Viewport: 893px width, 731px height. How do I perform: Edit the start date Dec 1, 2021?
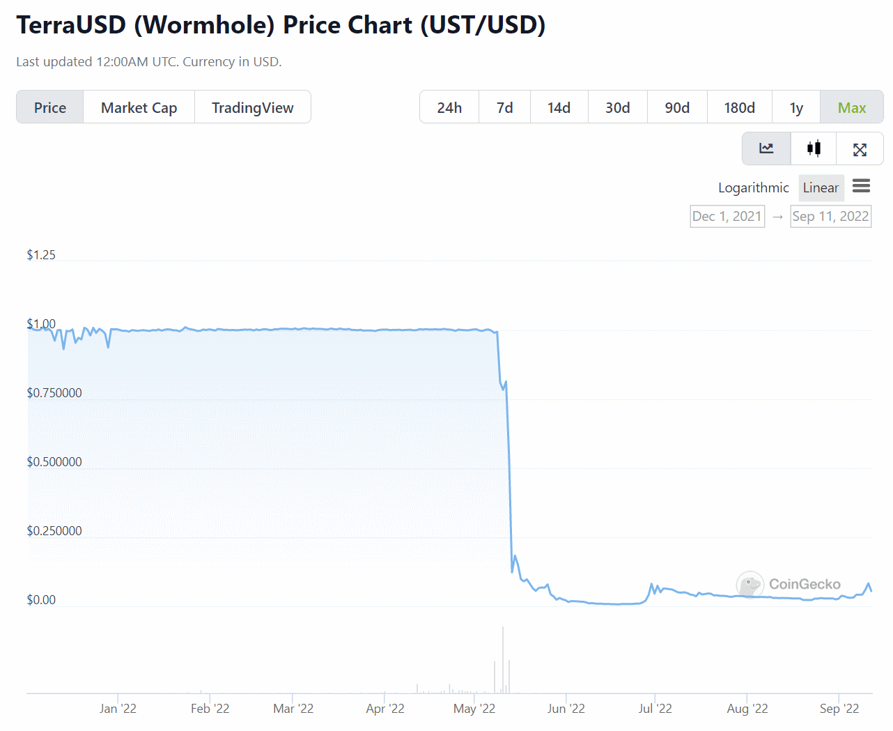[x=727, y=216]
